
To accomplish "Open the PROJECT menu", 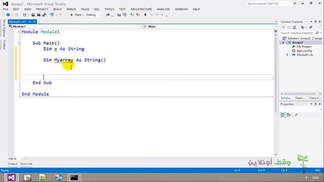I will pos(42,9).
